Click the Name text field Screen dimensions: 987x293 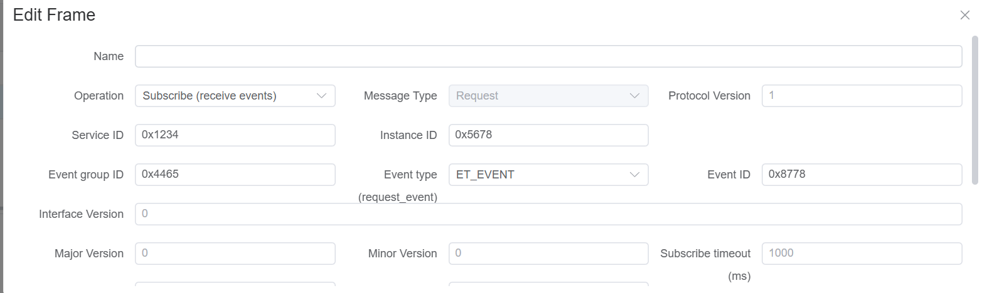[548, 56]
